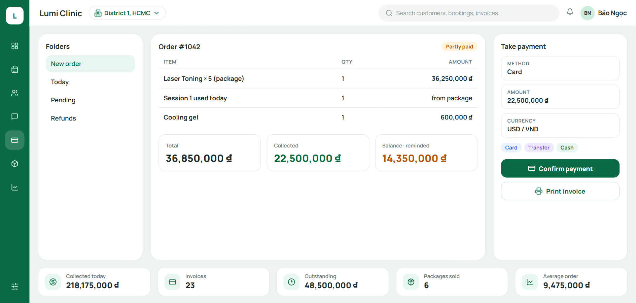Viewport: 636px width, 303px height.
Task: Open the messages chat icon in sidebar
Action: (14, 116)
